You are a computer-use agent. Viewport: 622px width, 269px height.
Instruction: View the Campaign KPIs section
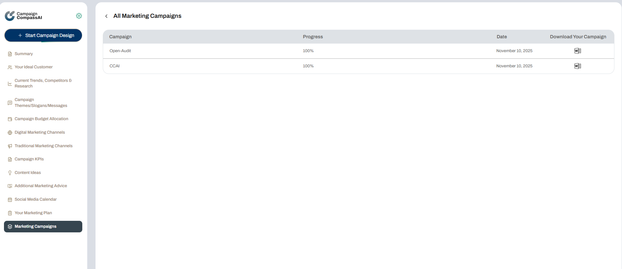(x=29, y=159)
